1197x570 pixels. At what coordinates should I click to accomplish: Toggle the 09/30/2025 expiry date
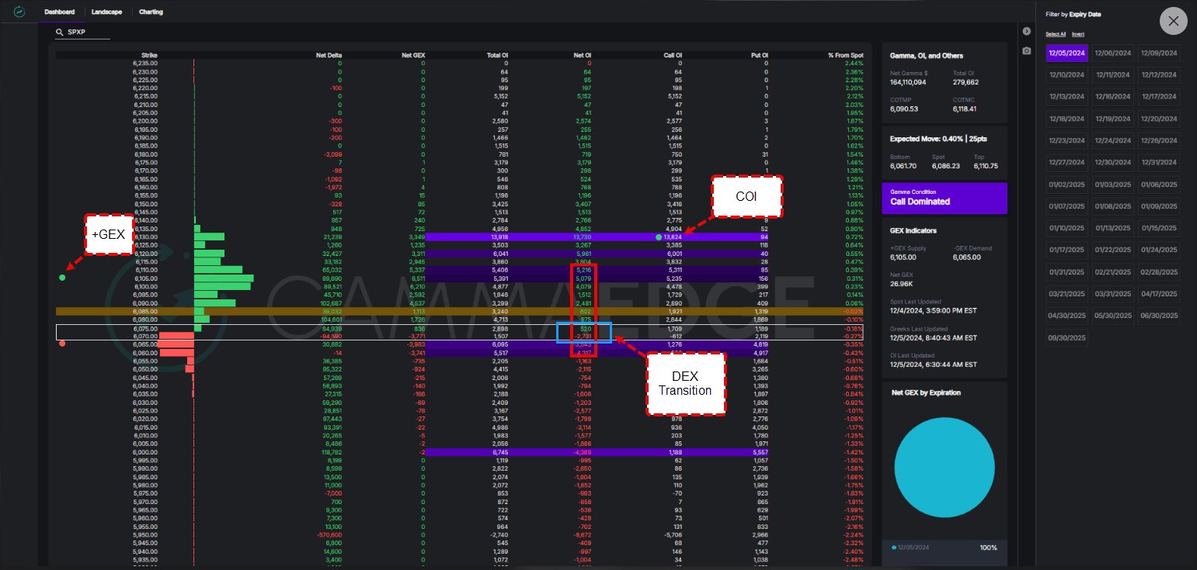point(1067,337)
